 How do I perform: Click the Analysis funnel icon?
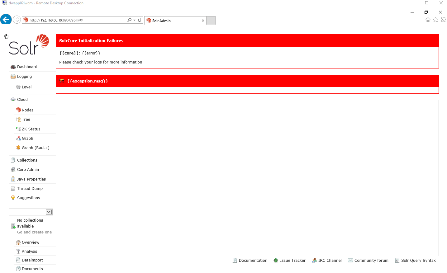click(18, 251)
